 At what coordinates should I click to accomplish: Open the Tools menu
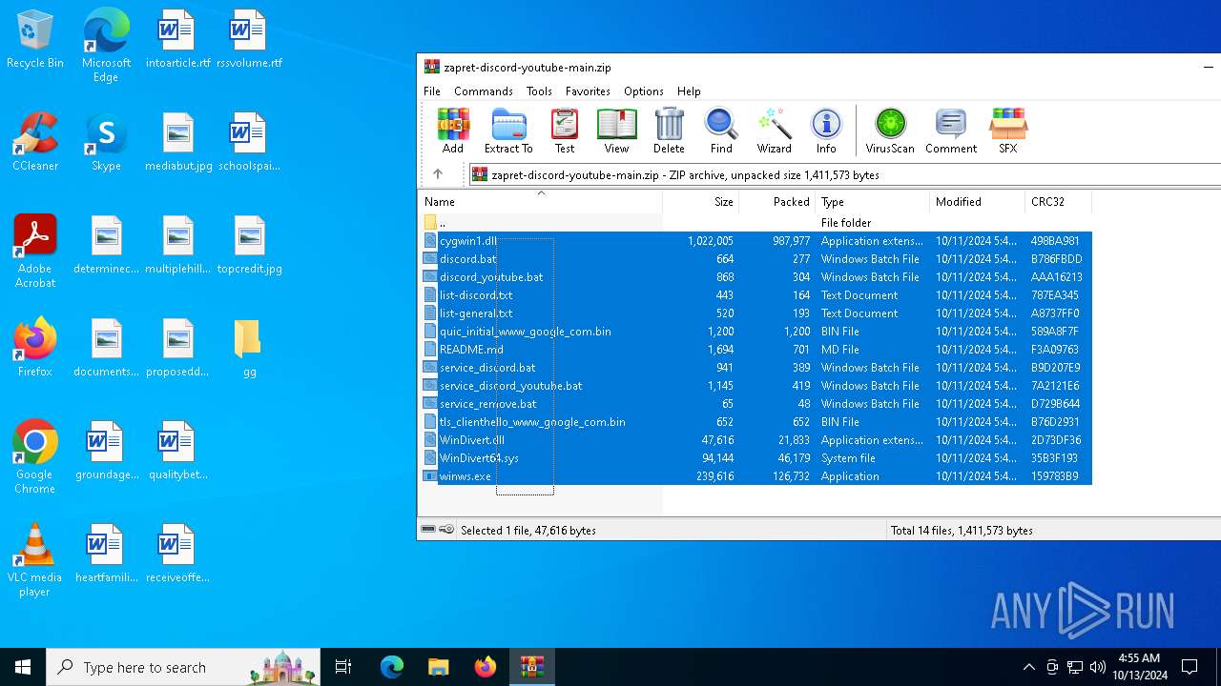539,91
